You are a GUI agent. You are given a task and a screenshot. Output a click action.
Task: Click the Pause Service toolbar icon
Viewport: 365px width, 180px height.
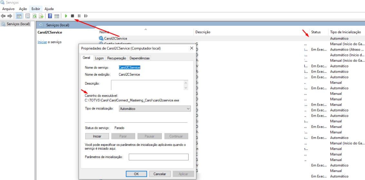point(79,16)
